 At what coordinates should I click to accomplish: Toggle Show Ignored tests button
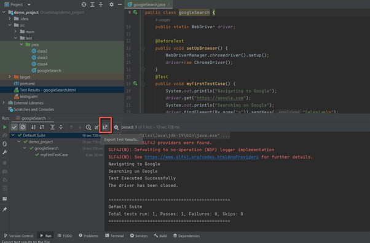[x=23, y=127]
